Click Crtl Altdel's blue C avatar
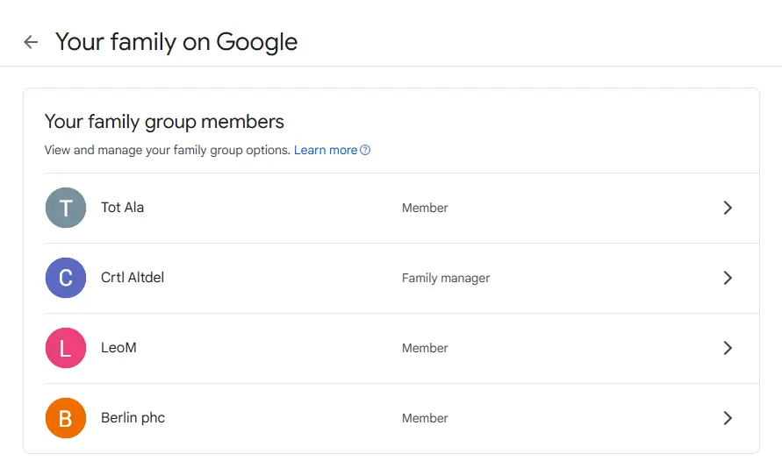The width and height of the screenshot is (782, 475). pyautogui.click(x=66, y=278)
